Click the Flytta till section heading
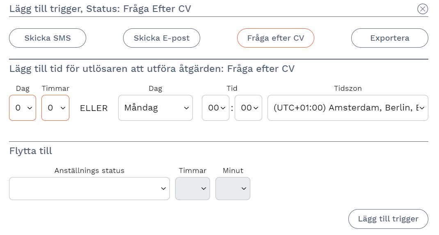 31,151
